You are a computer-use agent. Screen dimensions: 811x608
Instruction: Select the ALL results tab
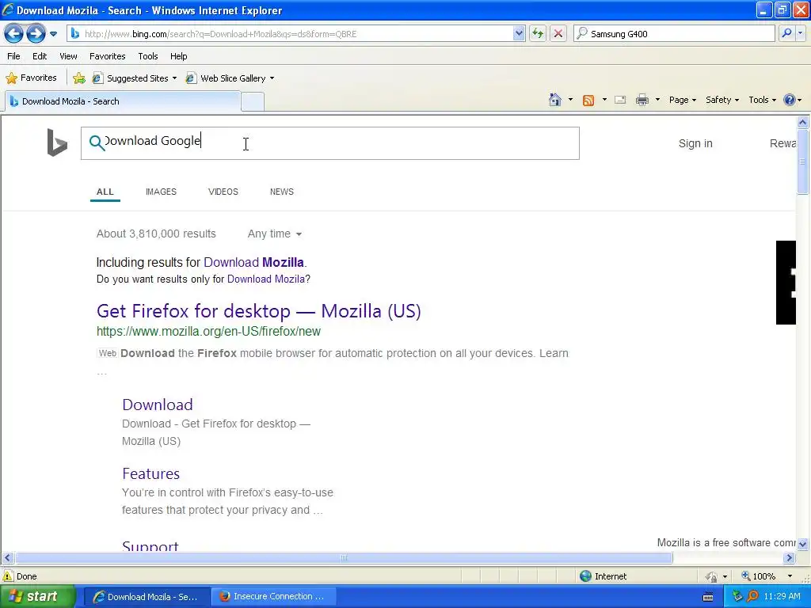[105, 192]
